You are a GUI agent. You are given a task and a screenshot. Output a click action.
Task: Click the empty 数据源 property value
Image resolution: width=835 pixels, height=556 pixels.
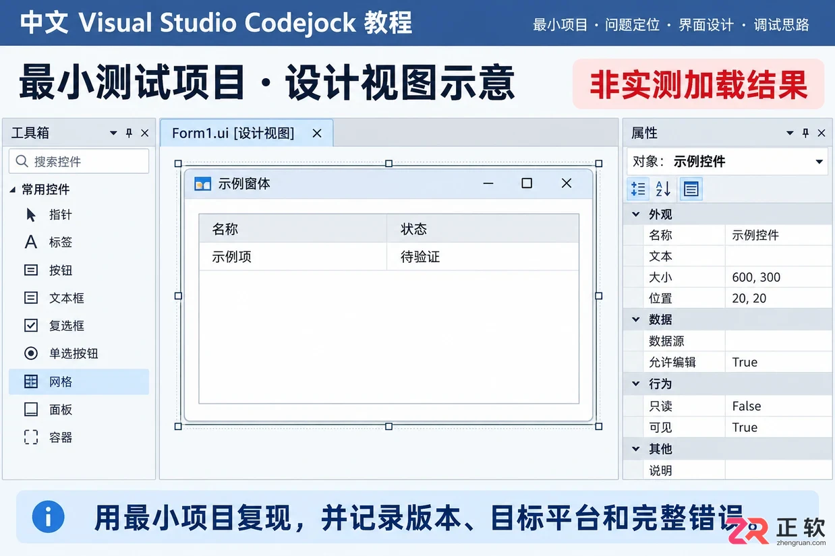coord(778,341)
